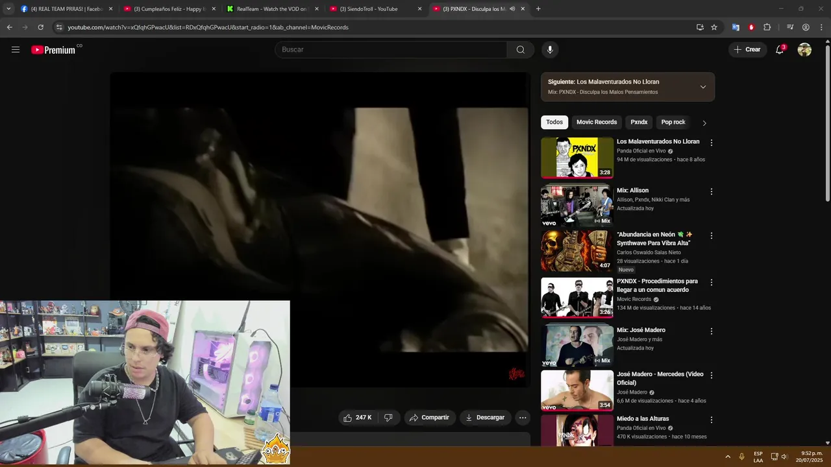Click the search magnifier button
Image resolution: width=831 pixels, height=467 pixels.
(521, 49)
